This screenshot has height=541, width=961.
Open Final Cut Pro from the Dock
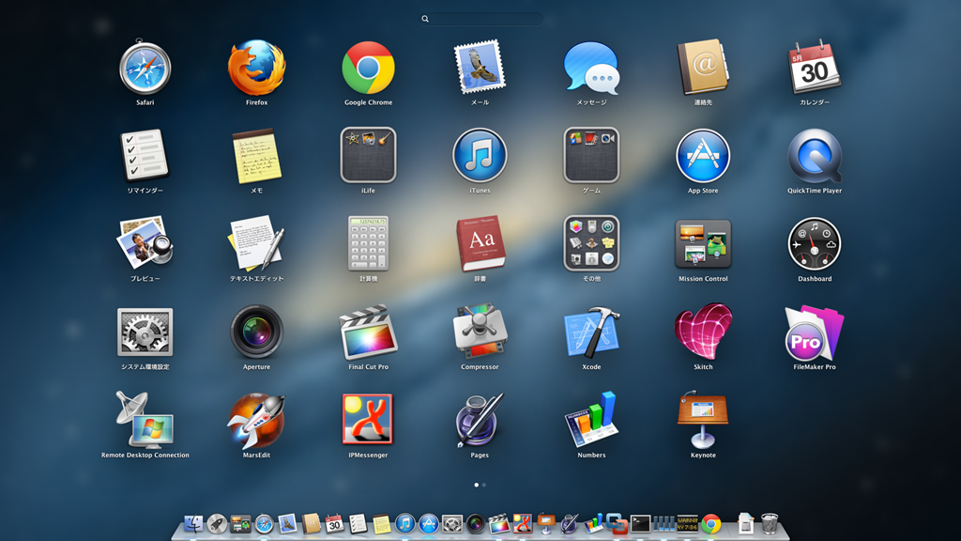tap(499, 524)
